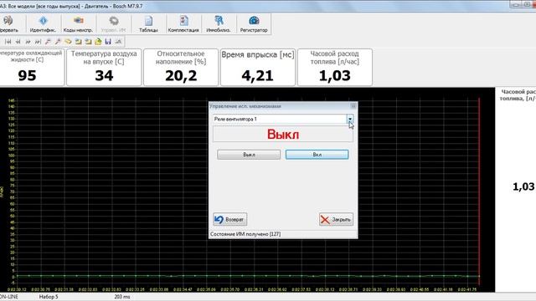Click the first yellow folder icon

click(78, 42)
